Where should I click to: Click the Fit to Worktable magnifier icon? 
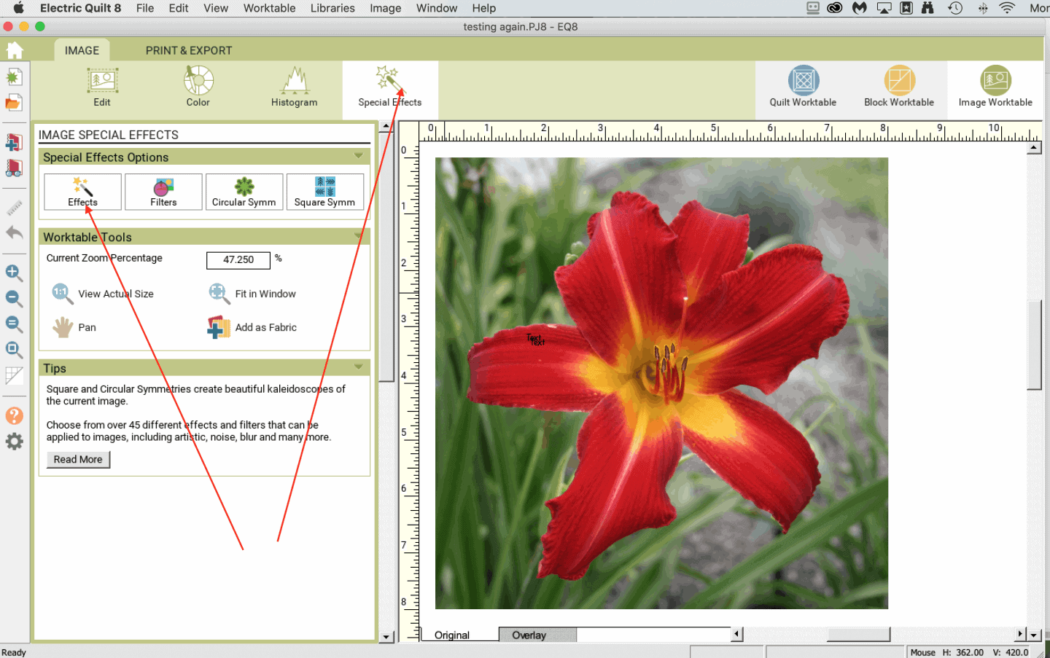14,324
